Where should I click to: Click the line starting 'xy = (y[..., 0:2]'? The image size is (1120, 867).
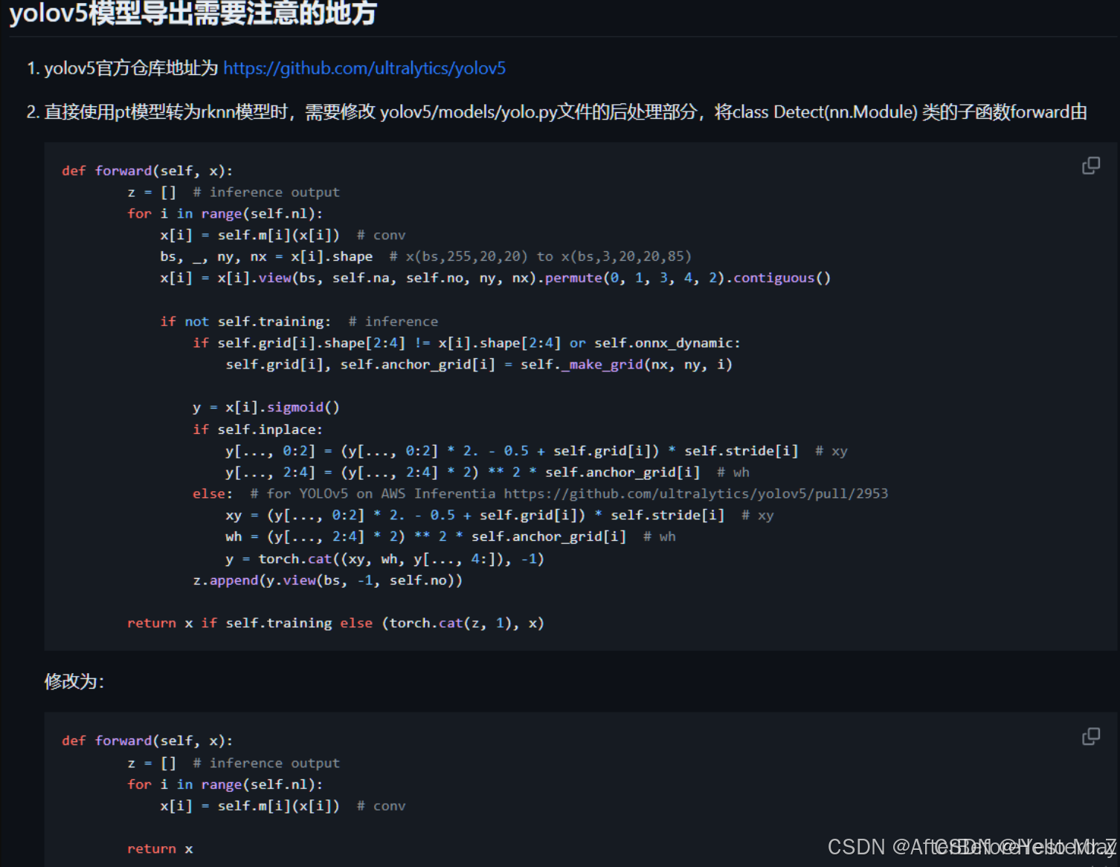[x=500, y=515]
